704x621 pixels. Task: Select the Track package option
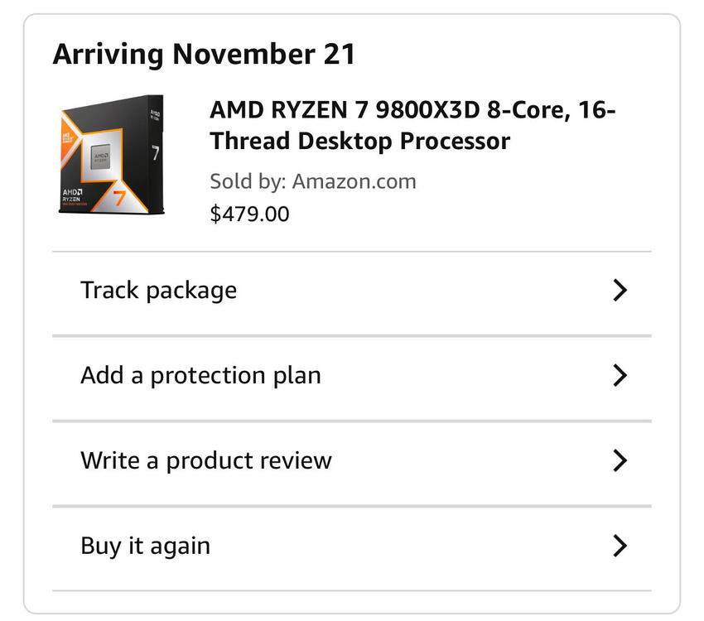click(x=158, y=291)
